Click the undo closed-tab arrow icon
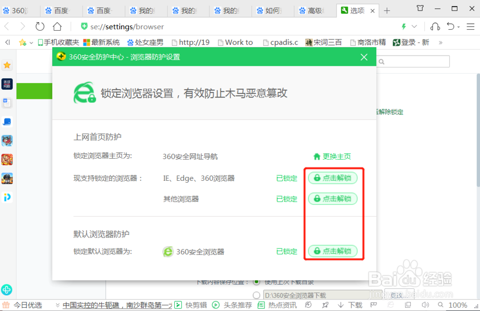This screenshot has height=311, width=480. pyautogui.click(x=451, y=26)
